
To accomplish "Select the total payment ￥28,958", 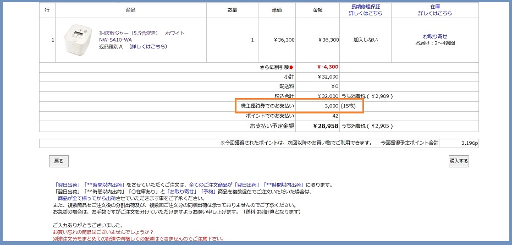I will [x=326, y=126].
